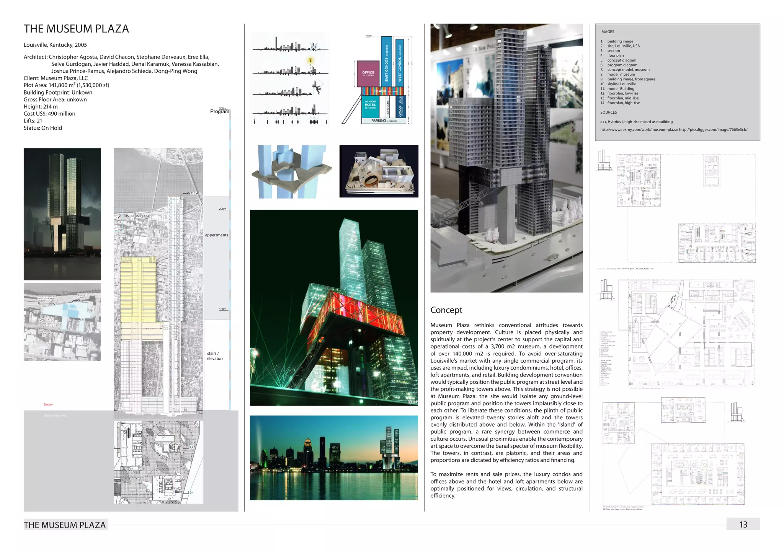Viewport: 784px width, 554px height.
Task: Select source a+t, Hybrids I, high-rise mixed use building
Action: 636,122
